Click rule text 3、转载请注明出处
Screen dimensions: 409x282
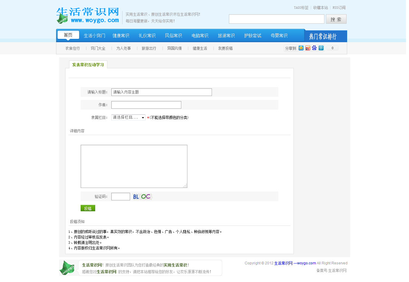pyautogui.click(x=85, y=243)
